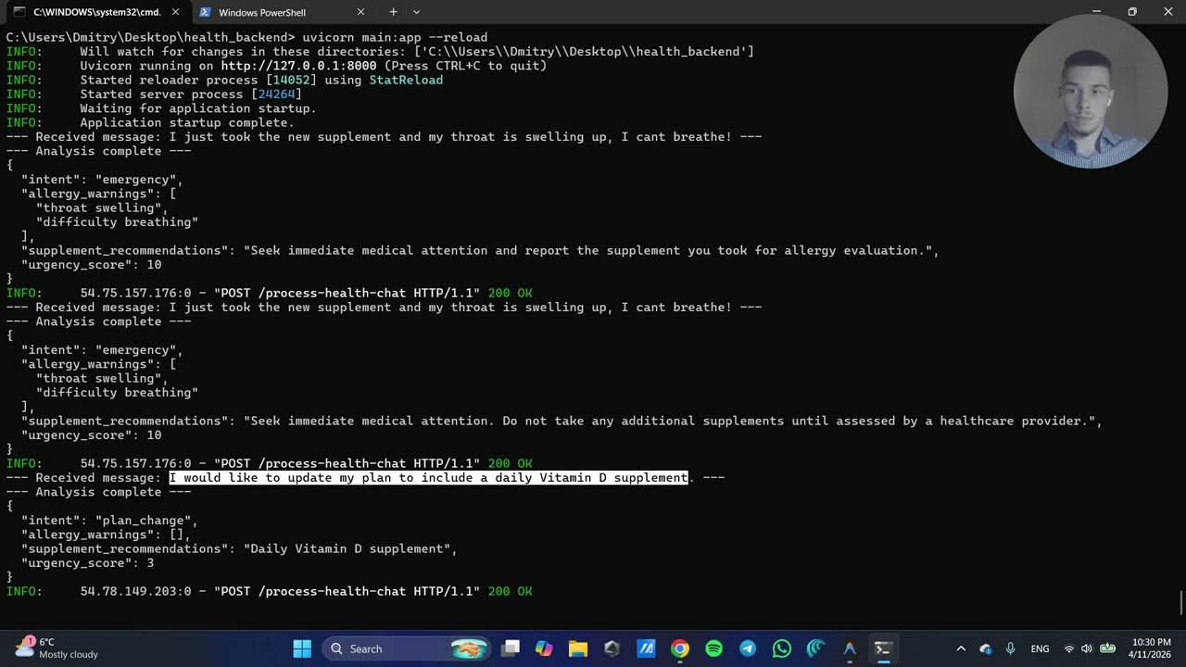Open File Explorer from taskbar
The width and height of the screenshot is (1186, 667).
tap(578, 648)
